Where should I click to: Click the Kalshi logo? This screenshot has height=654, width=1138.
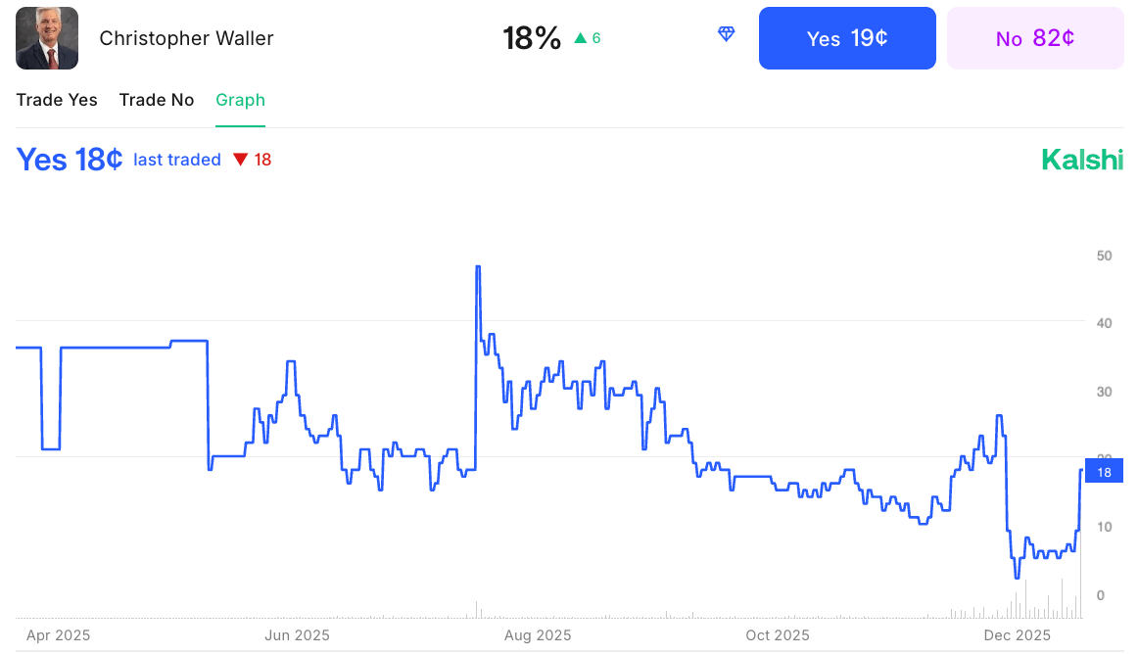[1082, 160]
